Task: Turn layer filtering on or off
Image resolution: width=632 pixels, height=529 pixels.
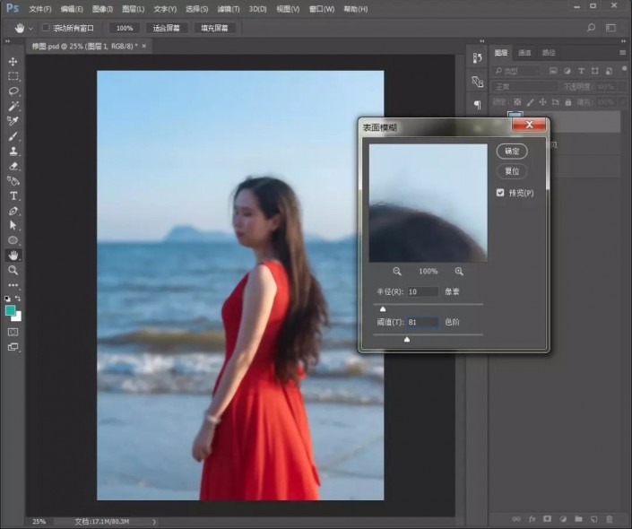Action: click(624, 68)
